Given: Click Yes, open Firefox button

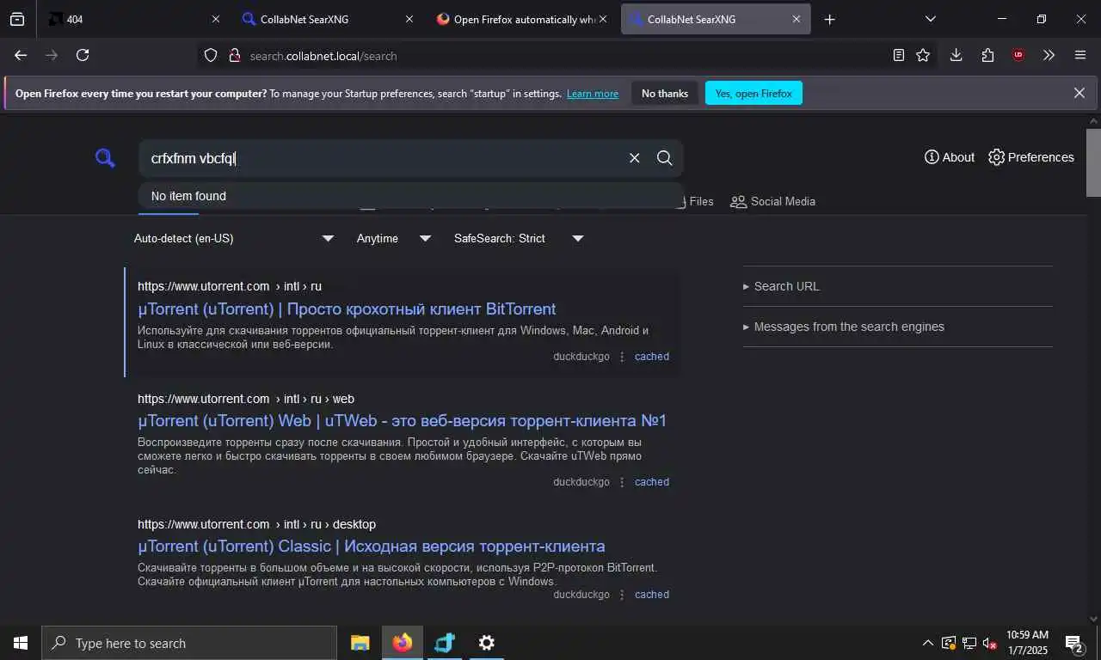Looking at the screenshot, I should click(753, 93).
